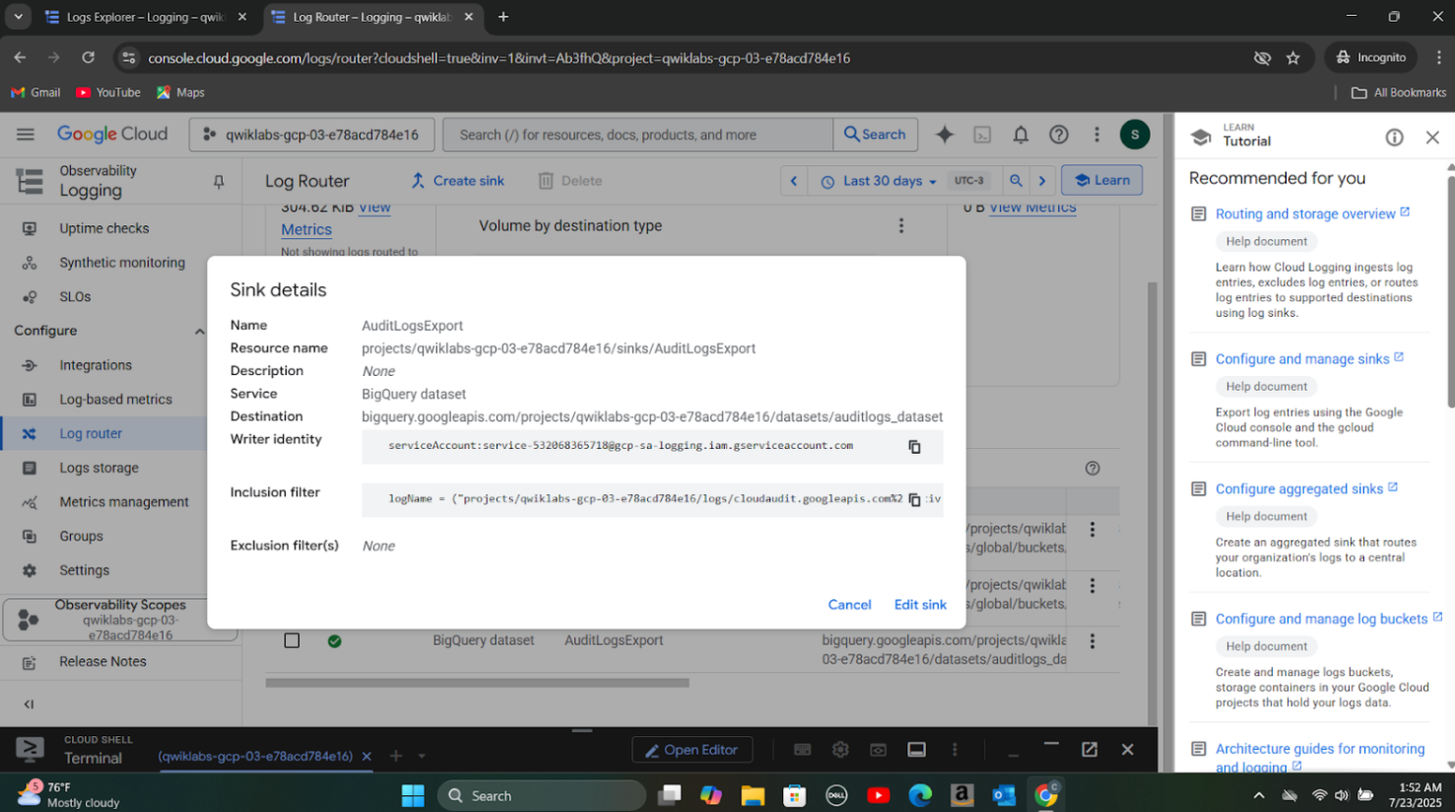
Task: Open the Google Cloud navigation menu
Action: [x=26, y=135]
